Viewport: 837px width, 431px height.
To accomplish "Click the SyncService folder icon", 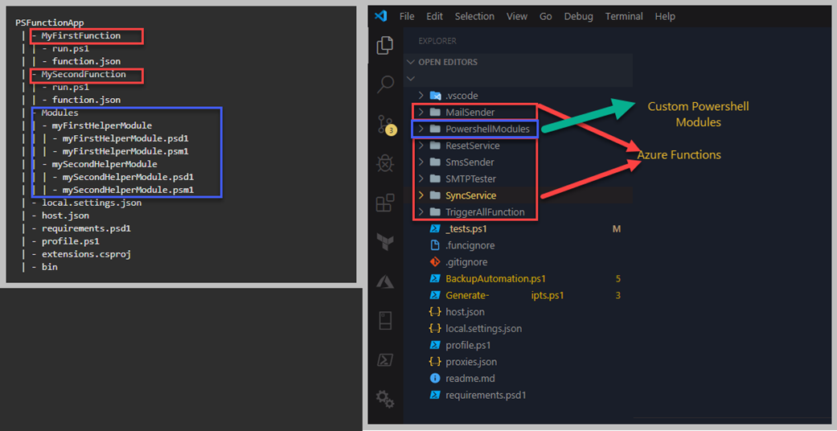I will [x=435, y=195].
